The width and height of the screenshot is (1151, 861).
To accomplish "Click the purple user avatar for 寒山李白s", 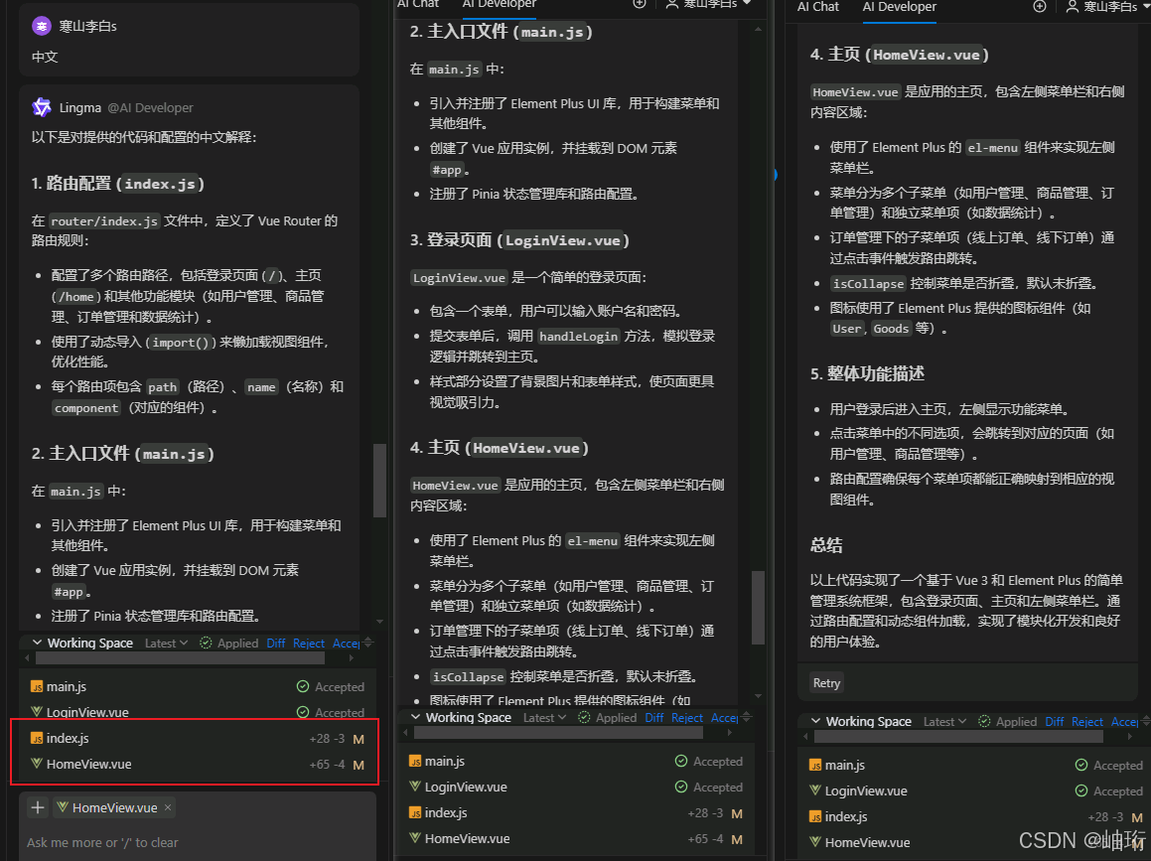I will [x=42, y=27].
